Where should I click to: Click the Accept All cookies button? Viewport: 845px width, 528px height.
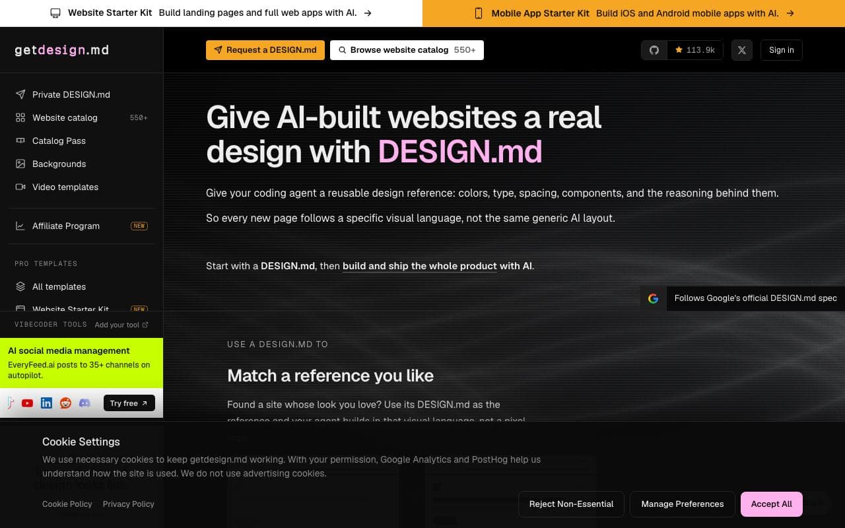(x=771, y=504)
